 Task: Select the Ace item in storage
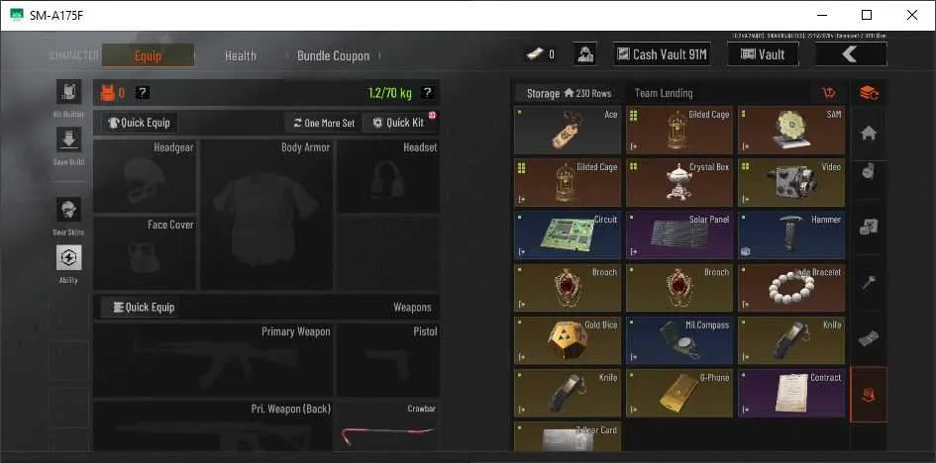click(568, 131)
